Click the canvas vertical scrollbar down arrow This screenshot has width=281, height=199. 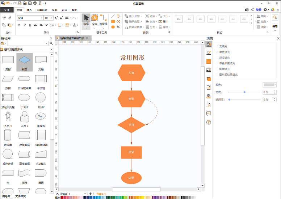[x=202, y=186]
